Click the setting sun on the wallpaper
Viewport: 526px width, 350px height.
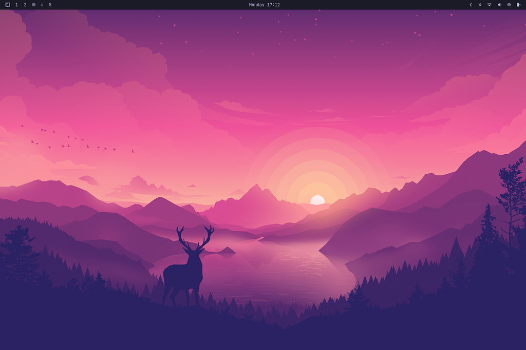point(317,200)
